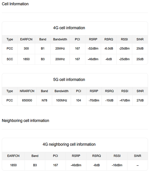Select the SCC EARFCN value 1850 in 4G table
Viewport: 150px width, 174px height.
point(26,59)
